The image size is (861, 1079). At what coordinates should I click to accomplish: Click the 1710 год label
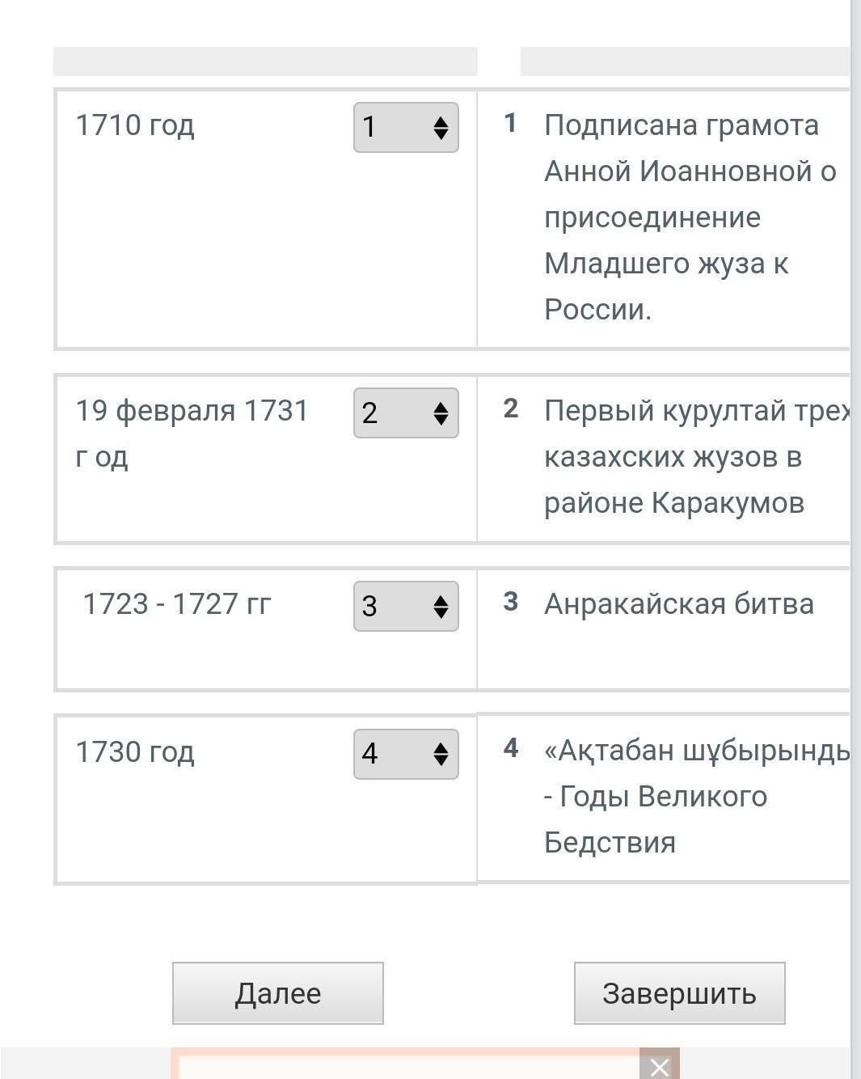(x=135, y=125)
